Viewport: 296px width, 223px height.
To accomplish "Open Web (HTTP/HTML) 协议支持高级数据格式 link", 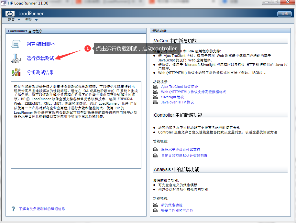I will (193, 92).
